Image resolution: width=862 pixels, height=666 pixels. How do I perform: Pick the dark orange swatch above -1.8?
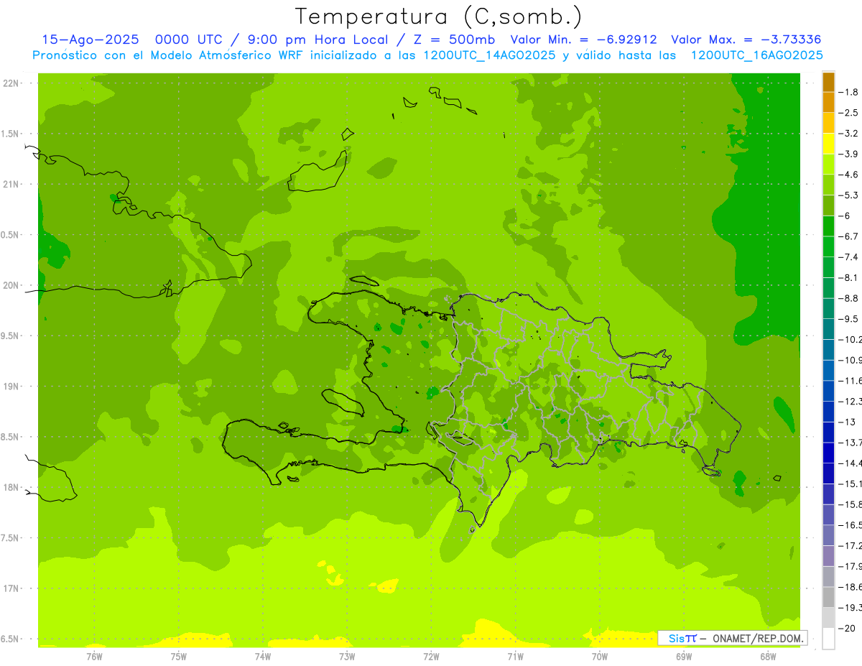pos(829,82)
